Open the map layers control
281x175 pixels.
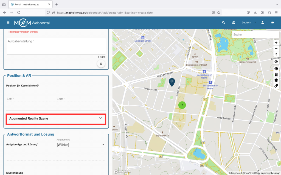click(x=276, y=80)
